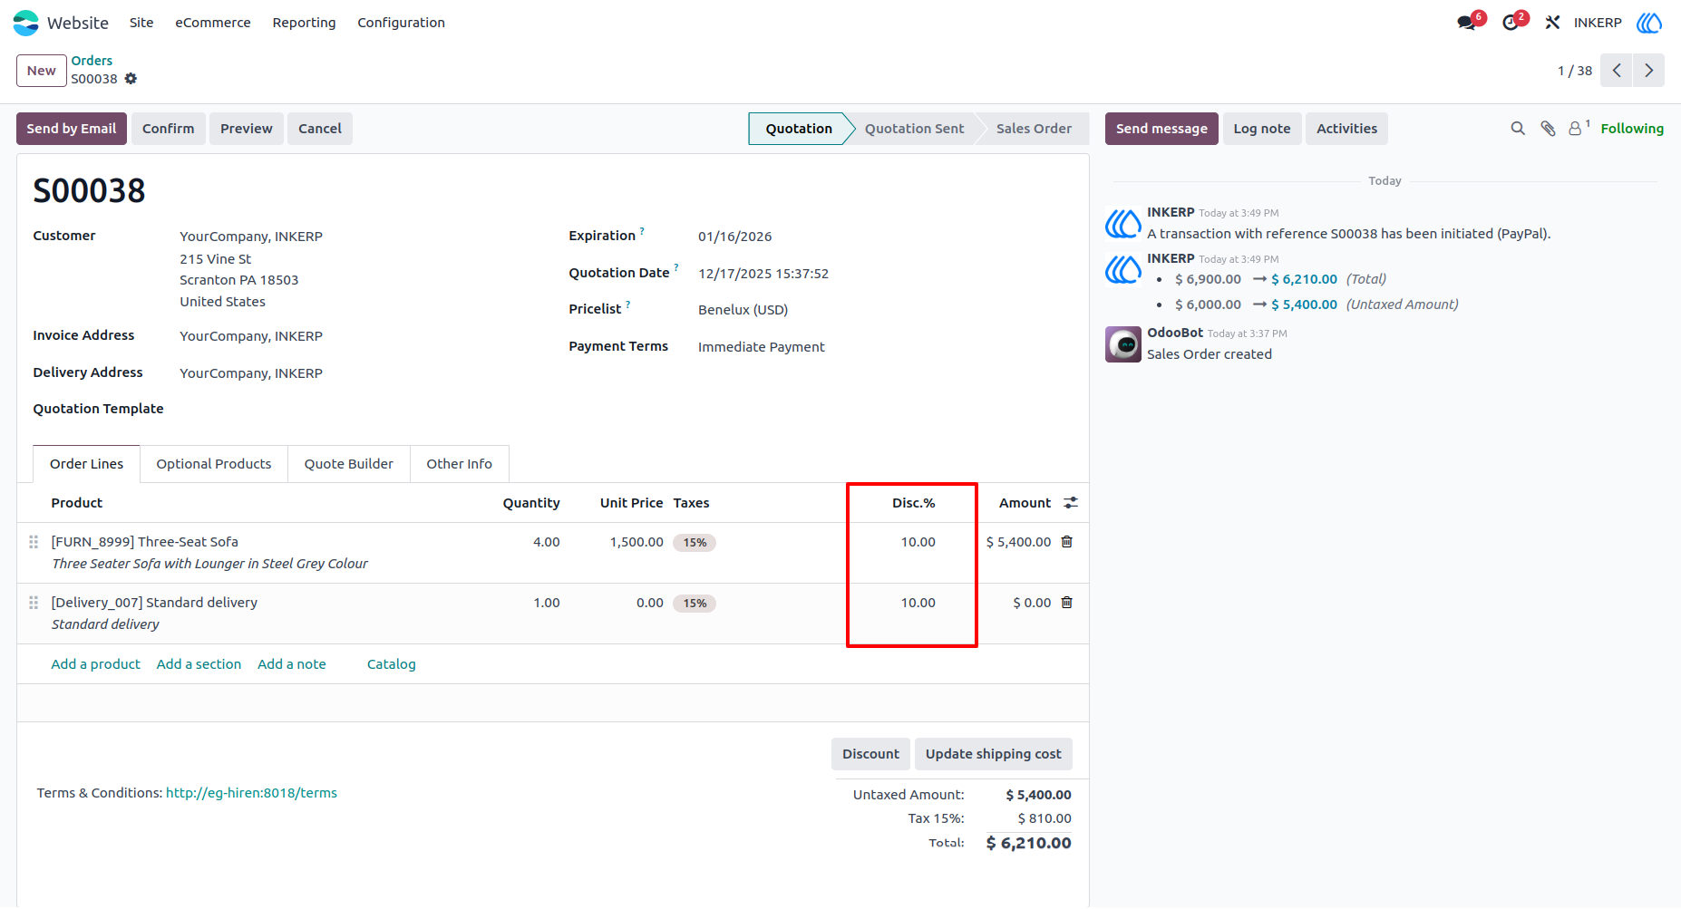
Task: Click Update shipping cost button
Action: [994, 754]
